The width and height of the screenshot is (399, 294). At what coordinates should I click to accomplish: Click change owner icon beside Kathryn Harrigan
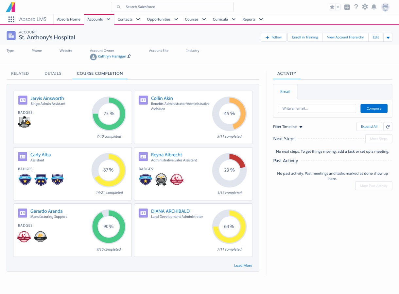tap(129, 56)
